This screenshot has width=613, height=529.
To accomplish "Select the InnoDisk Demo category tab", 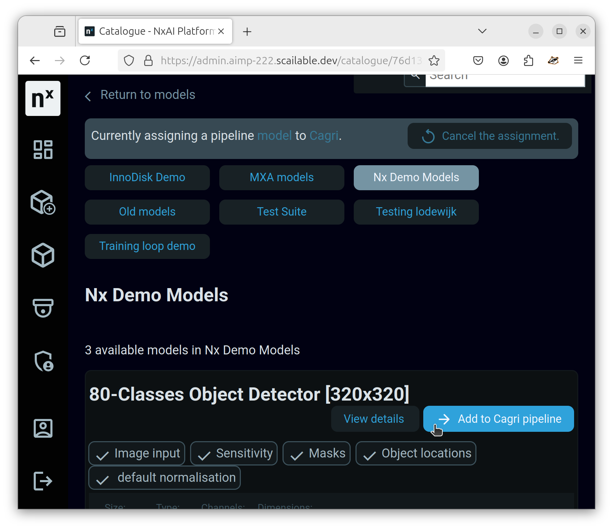I will tap(147, 178).
